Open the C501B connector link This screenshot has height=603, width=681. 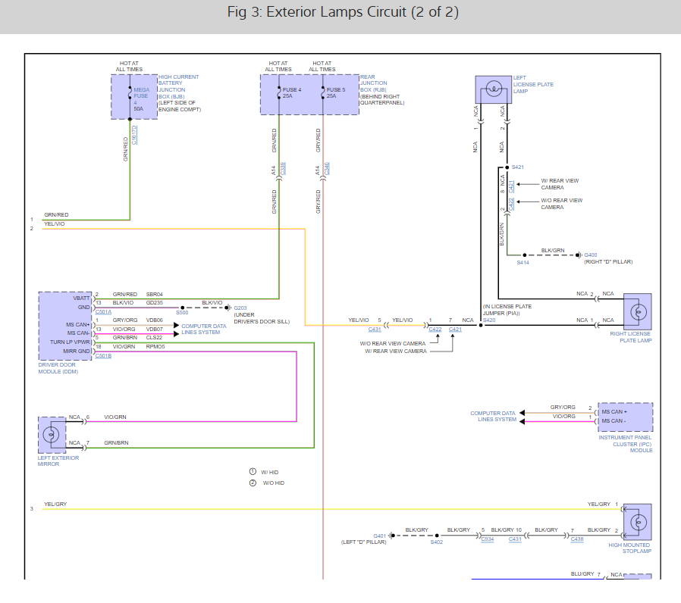point(103,355)
